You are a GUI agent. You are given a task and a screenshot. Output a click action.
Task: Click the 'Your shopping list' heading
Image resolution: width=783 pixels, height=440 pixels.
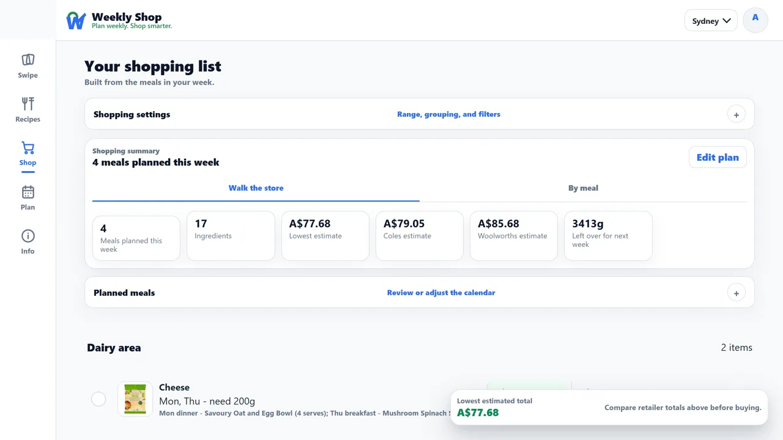[153, 66]
